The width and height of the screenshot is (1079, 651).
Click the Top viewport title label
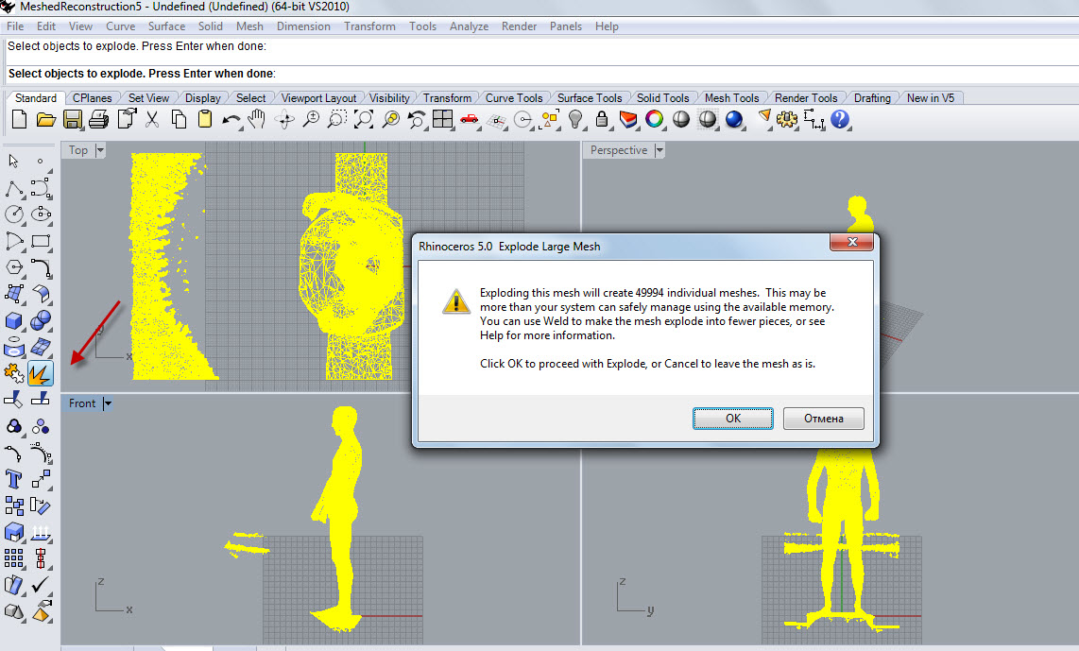[x=77, y=150]
